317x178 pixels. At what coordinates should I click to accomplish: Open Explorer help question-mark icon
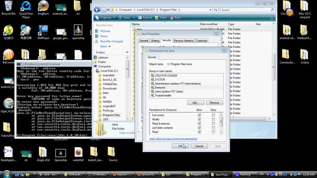point(271,18)
